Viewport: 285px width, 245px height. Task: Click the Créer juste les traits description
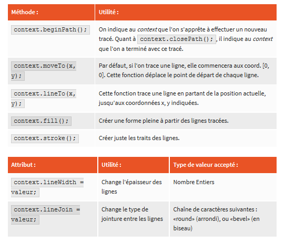(x=139, y=138)
